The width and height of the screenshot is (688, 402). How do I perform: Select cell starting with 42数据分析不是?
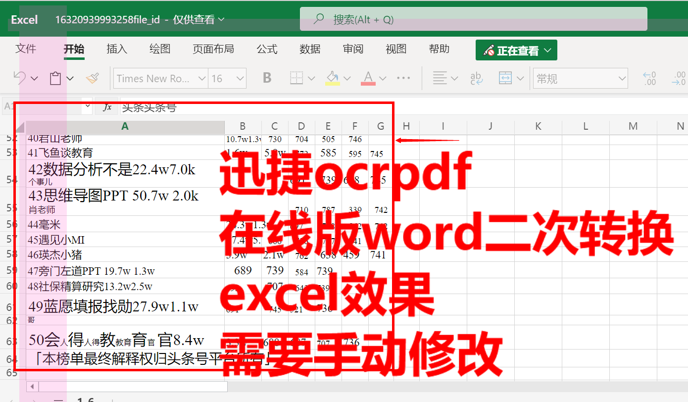pyautogui.click(x=125, y=173)
